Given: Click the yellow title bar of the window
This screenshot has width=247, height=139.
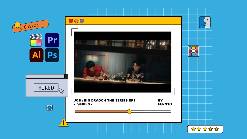Looking at the screenshot, I should point(123,21).
